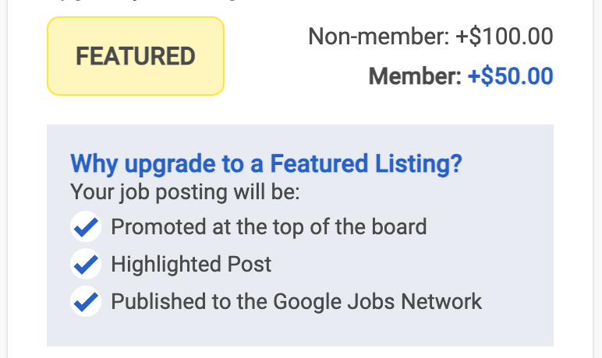Click the checkmark icon next to Highlighted Post
The image size is (602, 358).
tap(86, 264)
